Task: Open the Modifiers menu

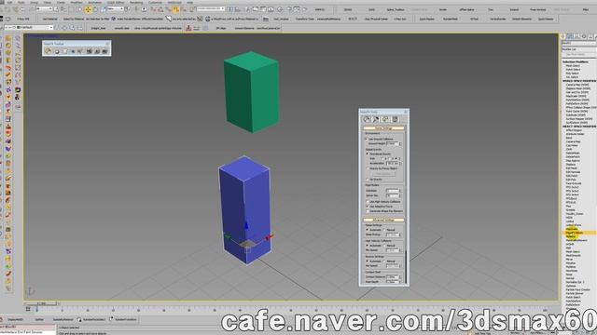Action: pos(76,3)
